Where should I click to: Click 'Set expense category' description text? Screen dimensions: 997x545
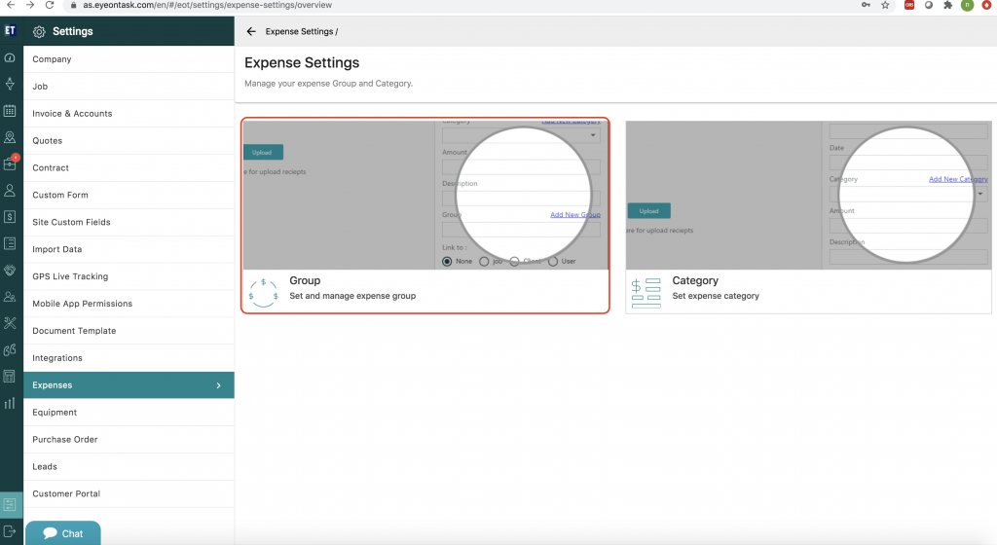pos(716,296)
